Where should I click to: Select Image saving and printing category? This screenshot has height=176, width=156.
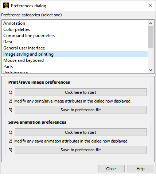(75, 54)
